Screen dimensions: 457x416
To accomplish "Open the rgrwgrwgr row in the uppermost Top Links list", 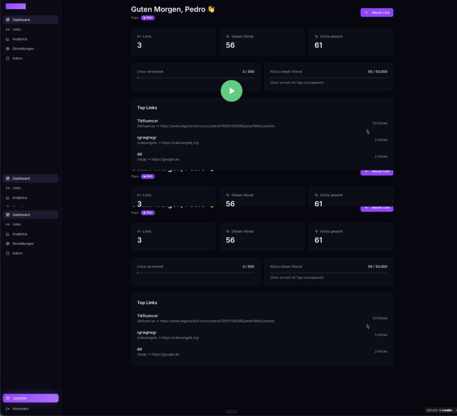I will 262,140.
